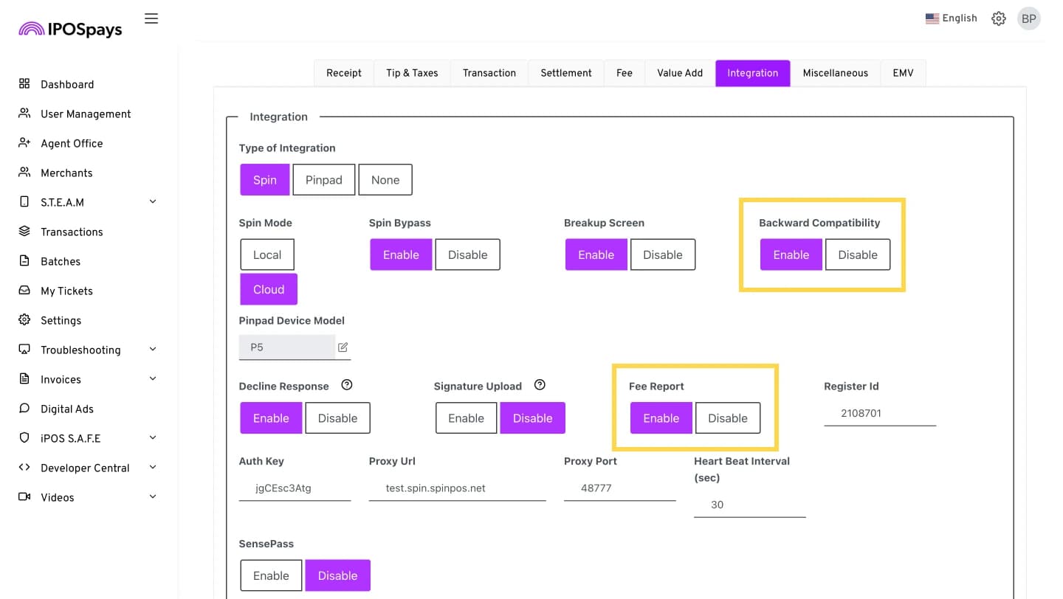This screenshot has height=599, width=1063.
Task: Disable Backward Compatibility
Action: click(857, 255)
